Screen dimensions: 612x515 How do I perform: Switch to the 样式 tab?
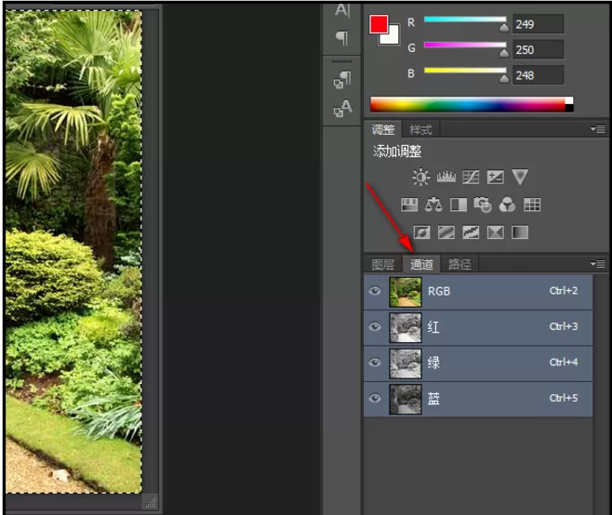(x=420, y=129)
